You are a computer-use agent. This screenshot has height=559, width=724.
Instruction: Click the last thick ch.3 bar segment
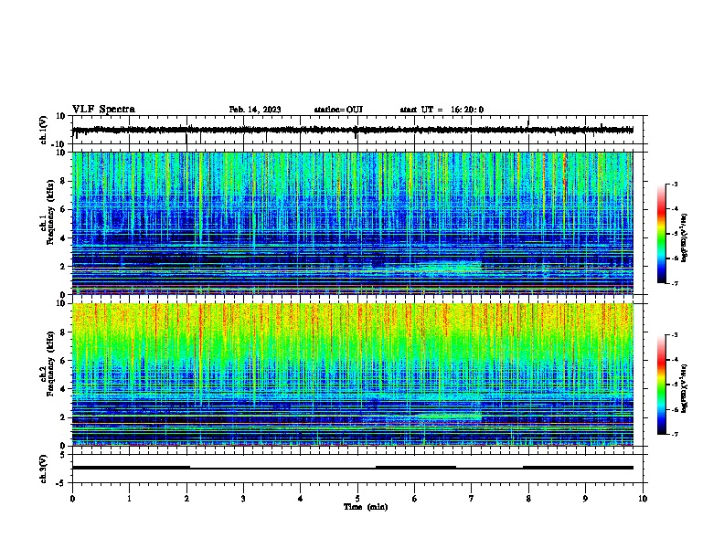(x=578, y=468)
